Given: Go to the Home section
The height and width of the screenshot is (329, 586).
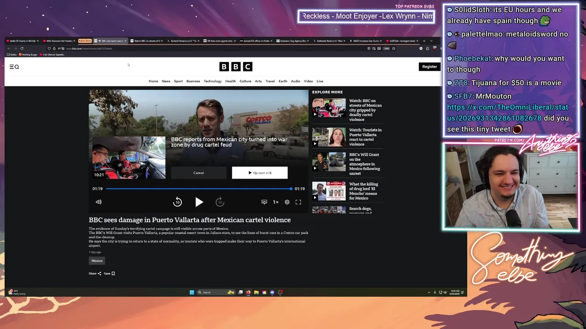Looking at the screenshot, I should pos(153,81).
